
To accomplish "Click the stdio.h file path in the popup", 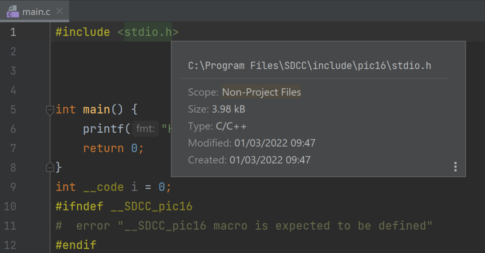I will coord(309,65).
